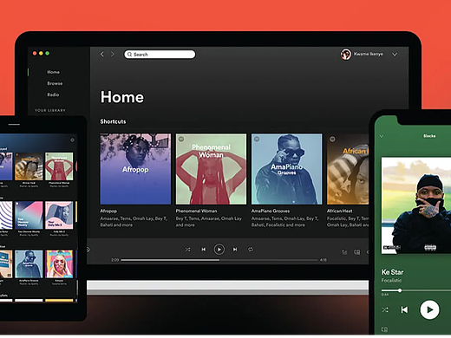
Task: Go forward with the right arrow on laptop
Action: (x=113, y=54)
